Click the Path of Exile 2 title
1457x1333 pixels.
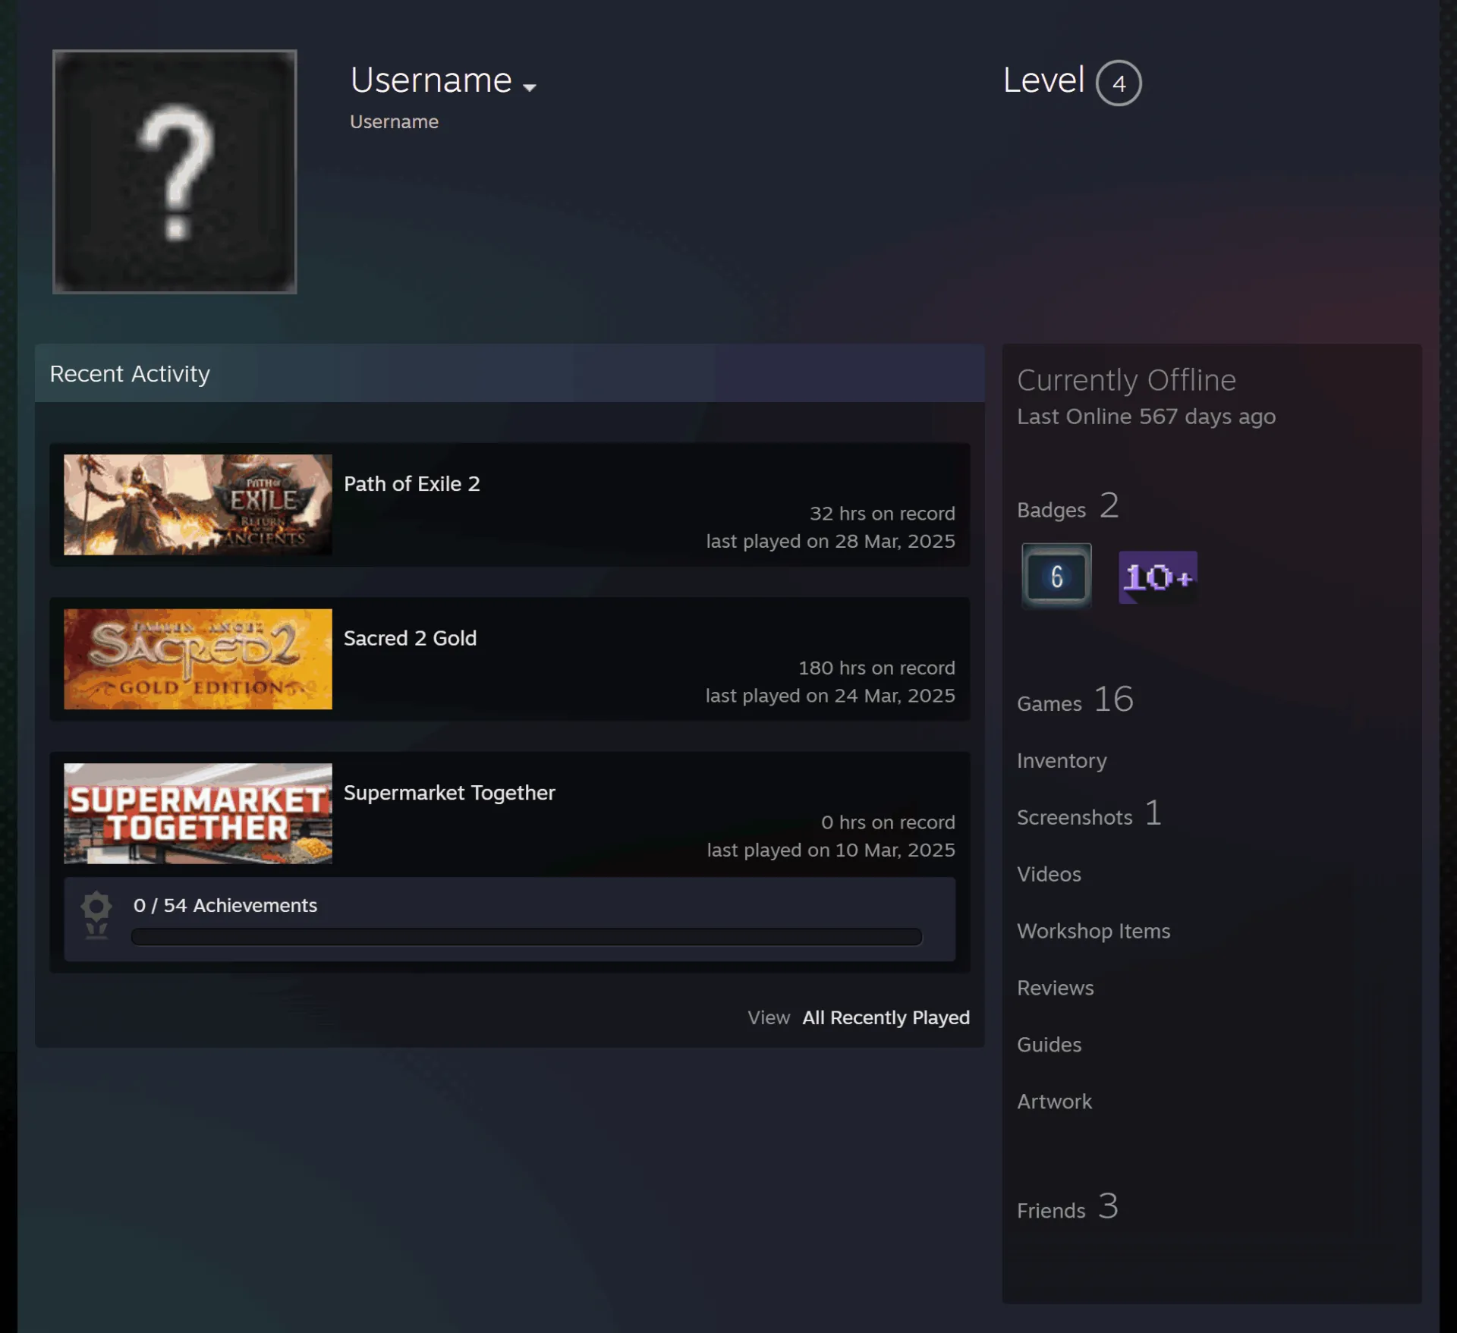coord(411,483)
